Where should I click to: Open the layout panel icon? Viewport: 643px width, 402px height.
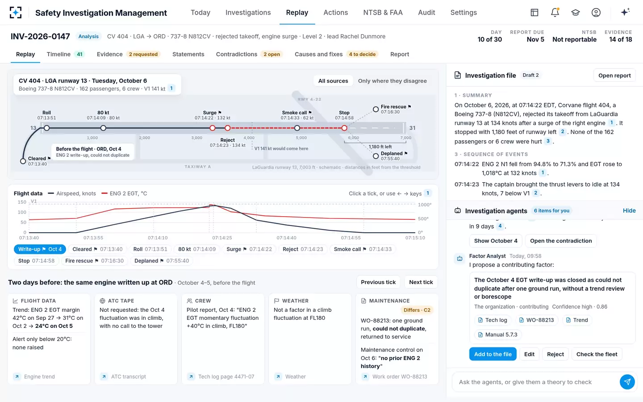534,13
